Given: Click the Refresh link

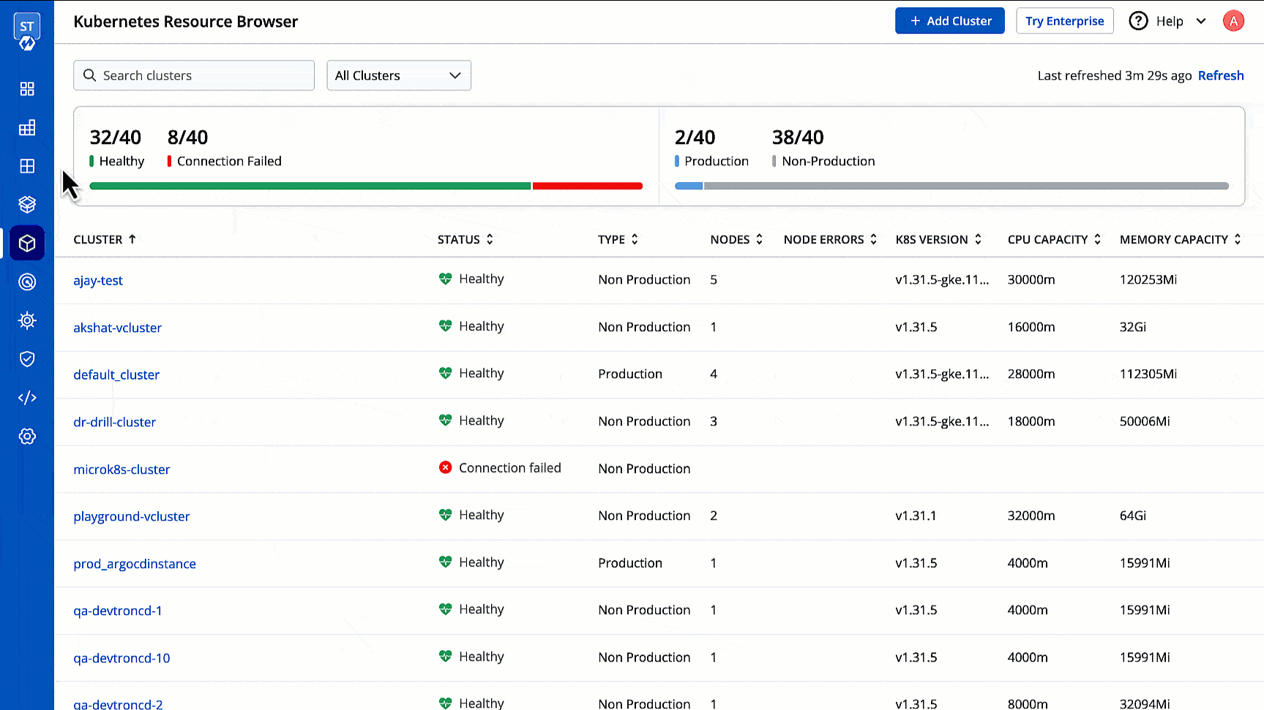Looking at the screenshot, I should pos(1220,75).
